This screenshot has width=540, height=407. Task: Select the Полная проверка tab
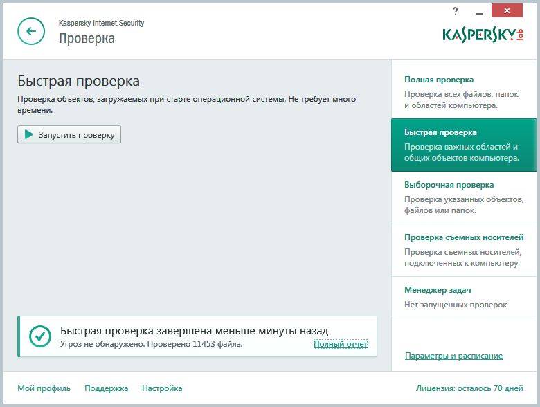coord(464,92)
